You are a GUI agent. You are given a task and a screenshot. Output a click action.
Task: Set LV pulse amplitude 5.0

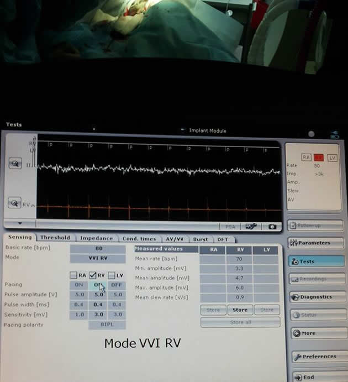tap(117, 295)
